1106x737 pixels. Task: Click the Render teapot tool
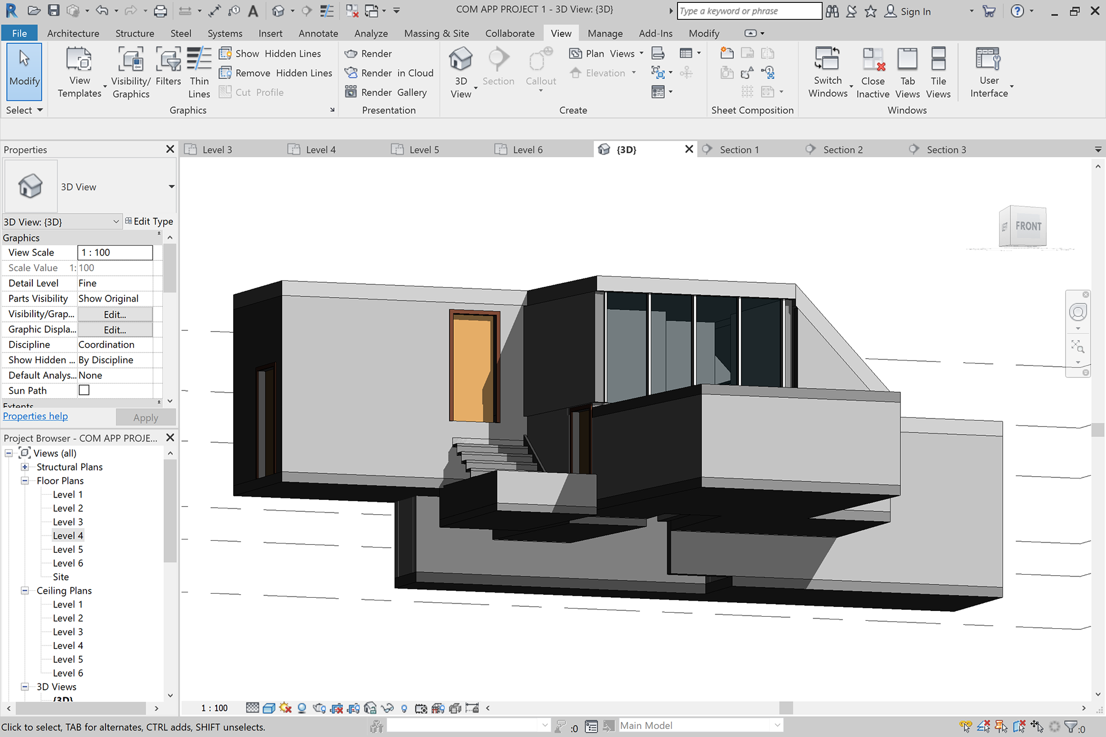[x=368, y=54]
